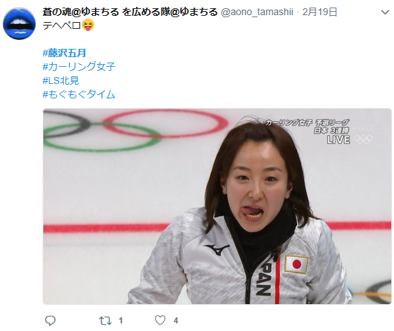Click the 2月19日 tweet timestamp

[320, 12]
